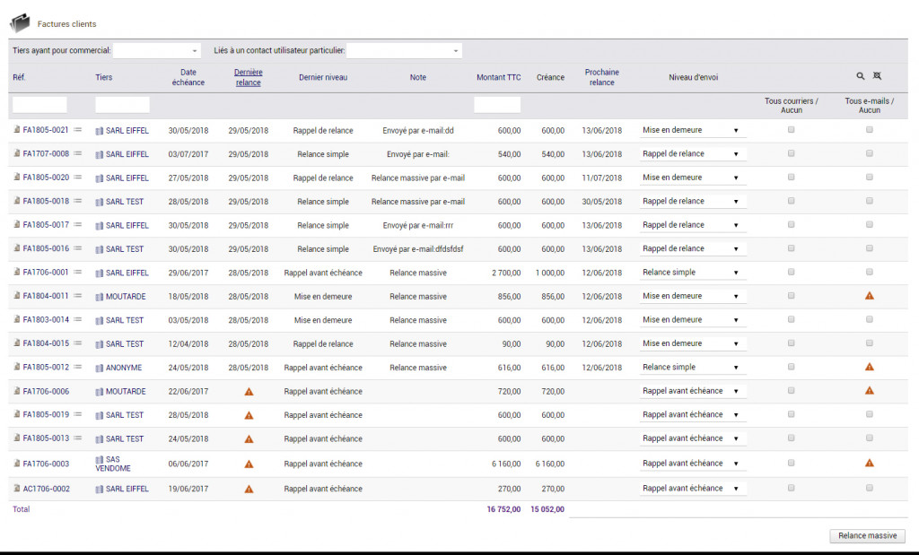Screen dimensions: 919x555
Task: Open the FA1805-0018 invoice link
Action: point(46,202)
